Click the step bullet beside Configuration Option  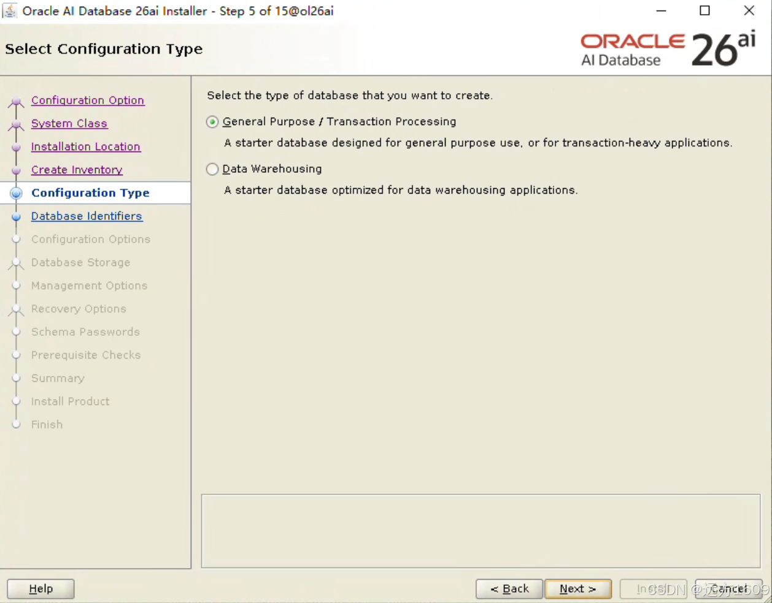coord(17,102)
